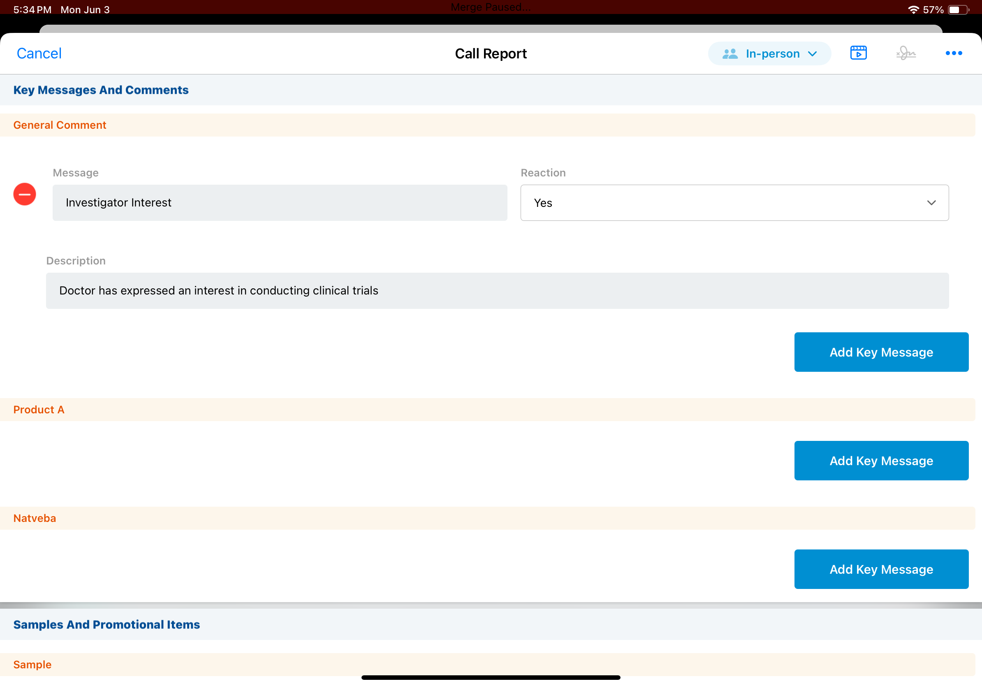Select Samples And Promotional Items section header
The image size is (982, 686).
click(107, 624)
